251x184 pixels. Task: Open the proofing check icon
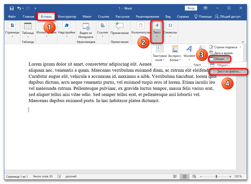[59, 177]
